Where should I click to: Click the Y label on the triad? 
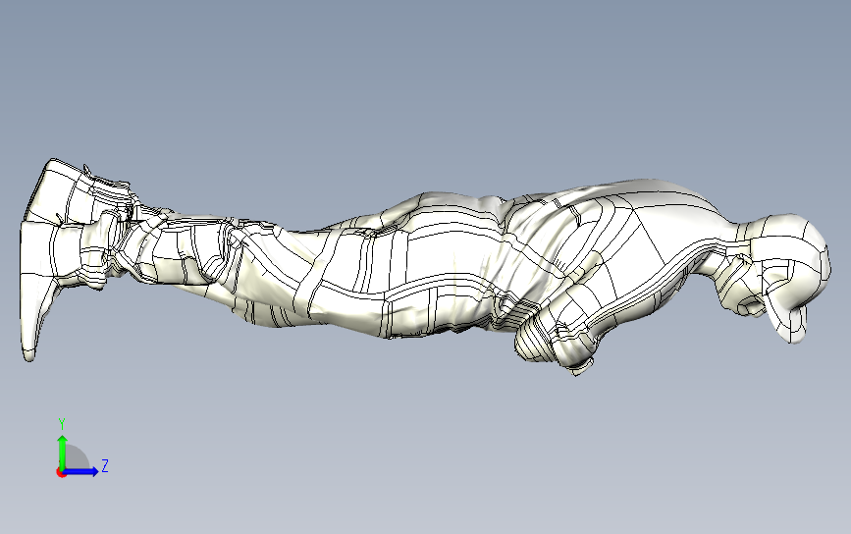(x=62, y=424)
